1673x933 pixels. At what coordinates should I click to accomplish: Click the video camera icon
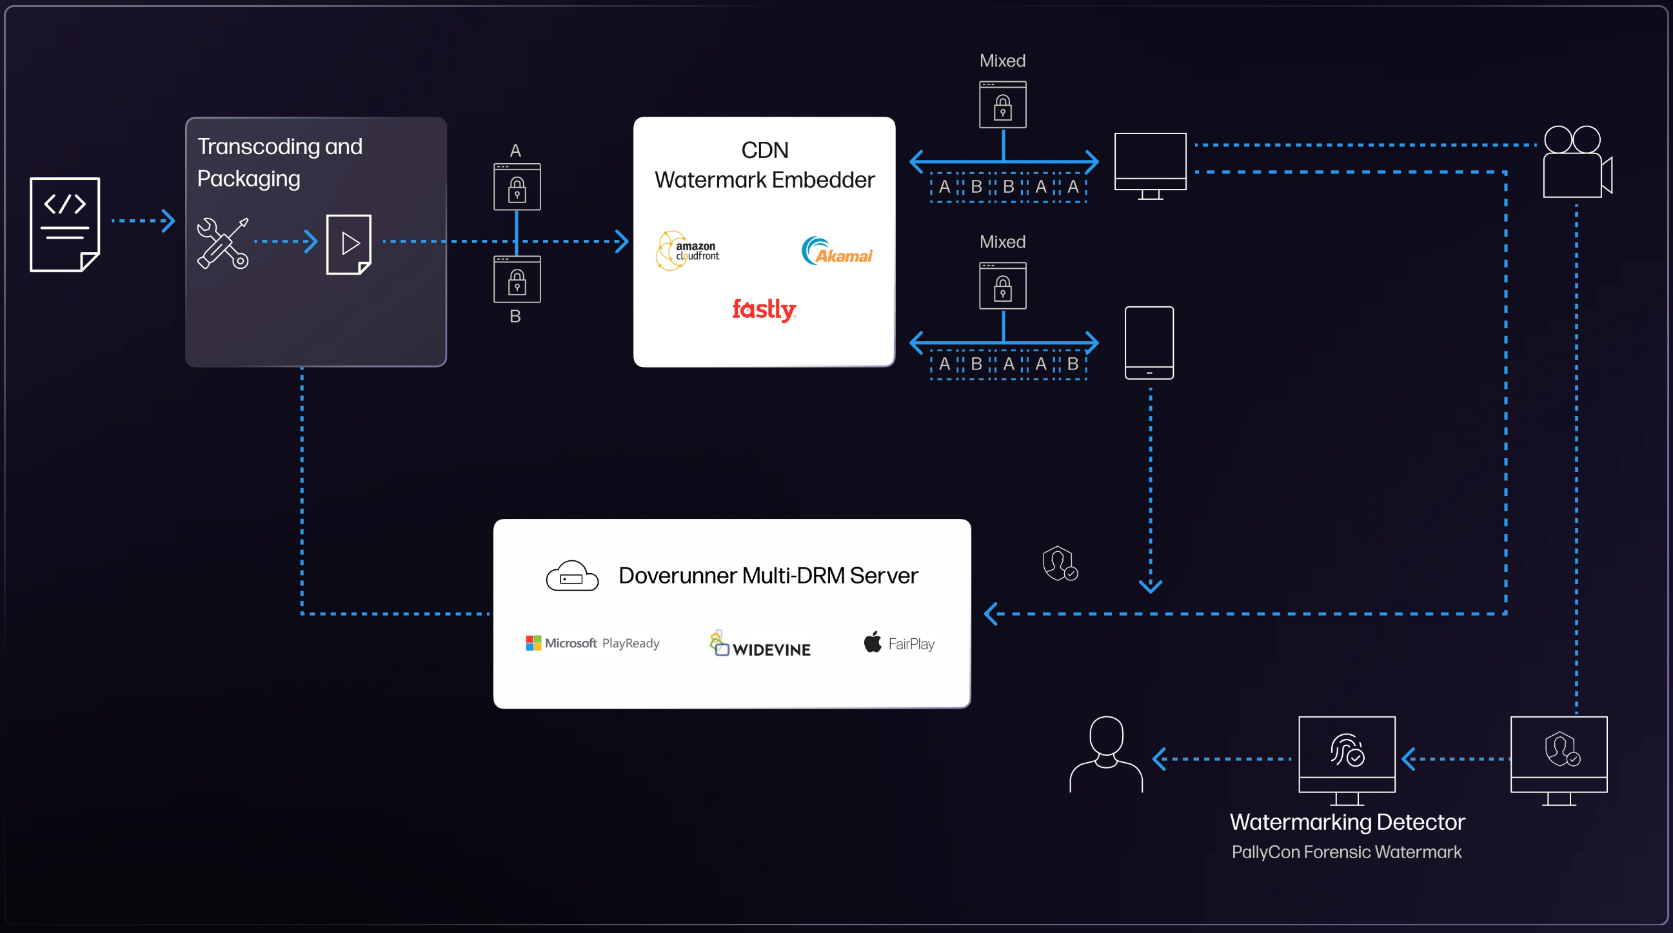(1576, 162)
